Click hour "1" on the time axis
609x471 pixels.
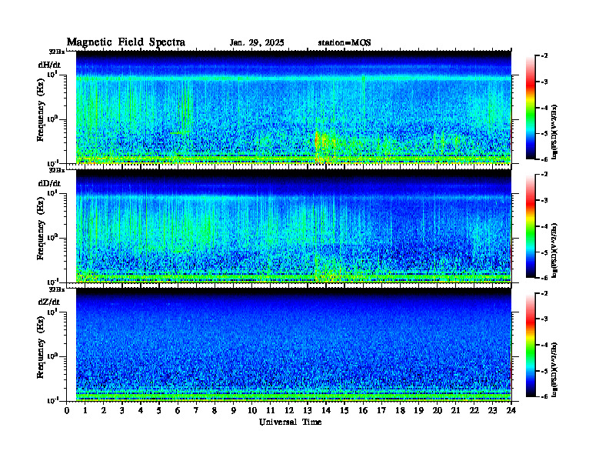click(x=85, y=411)
